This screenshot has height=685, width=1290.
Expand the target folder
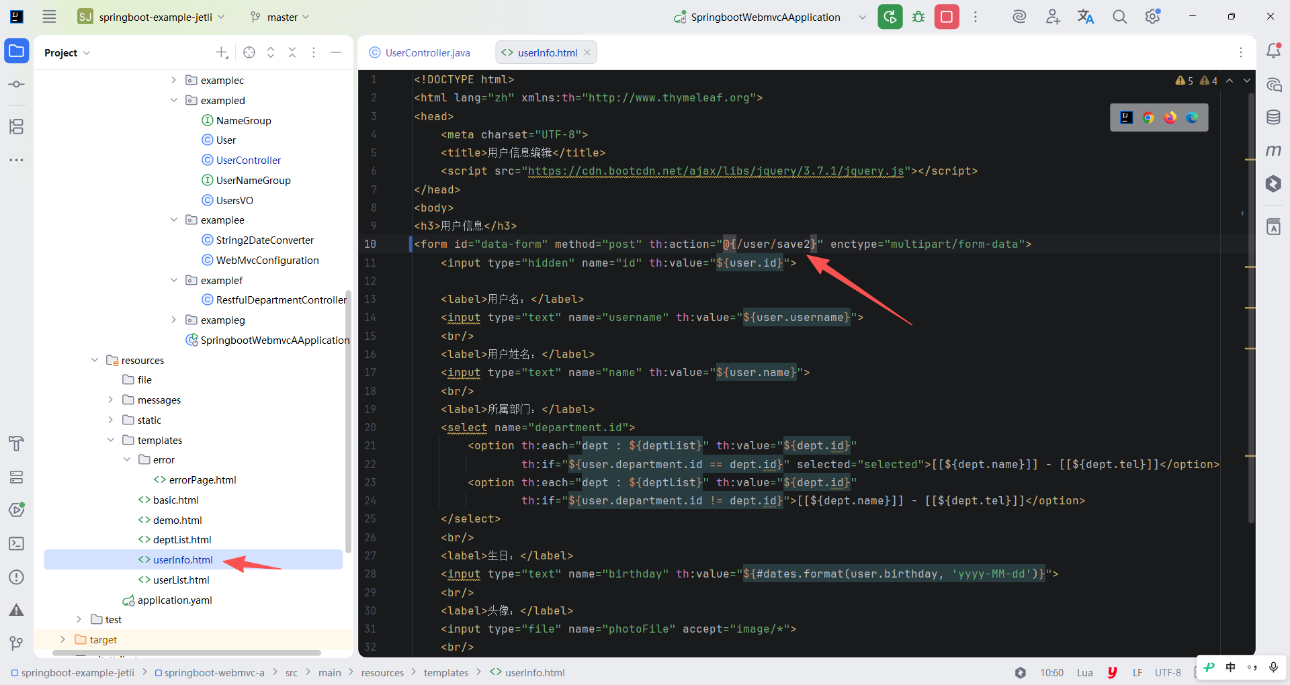[63, 639]
